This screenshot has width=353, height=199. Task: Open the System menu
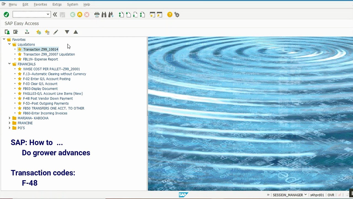73,4
